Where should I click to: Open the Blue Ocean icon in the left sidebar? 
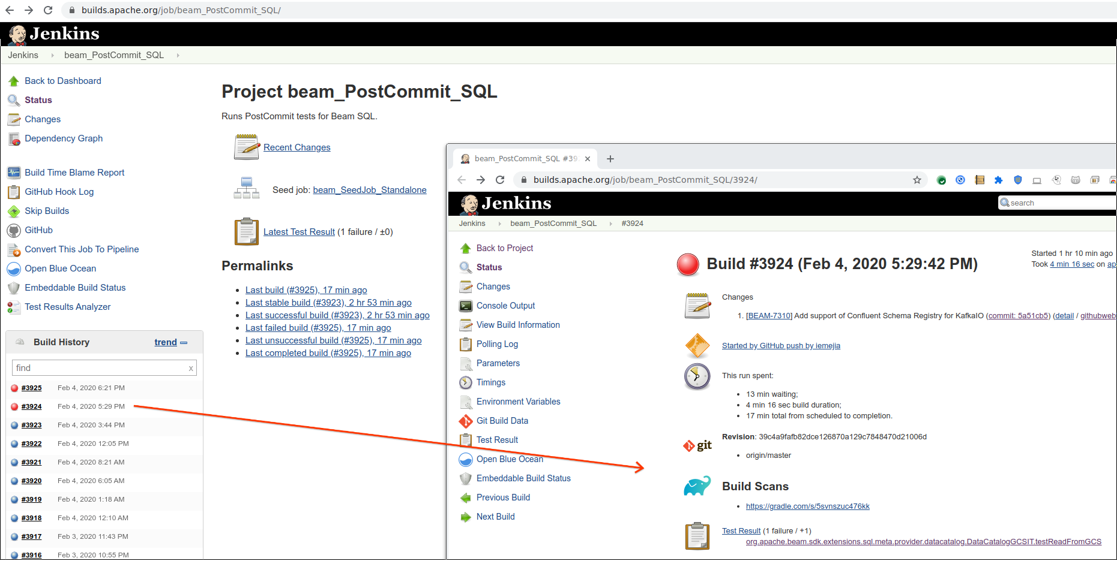pyautogui.click(x=14, y=269)
